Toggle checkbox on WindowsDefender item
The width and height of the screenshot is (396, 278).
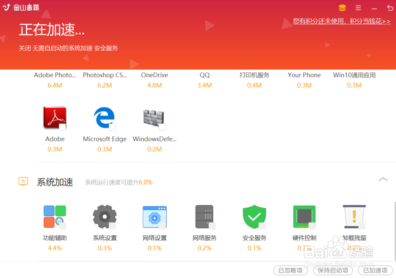[162, 127]
